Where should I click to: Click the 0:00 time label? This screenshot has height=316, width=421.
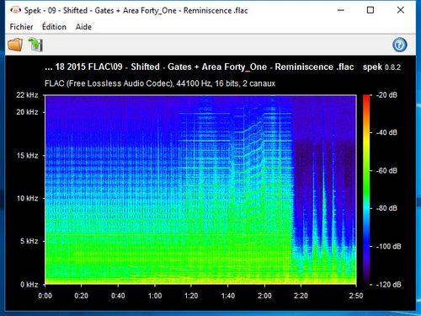[45, 296]
